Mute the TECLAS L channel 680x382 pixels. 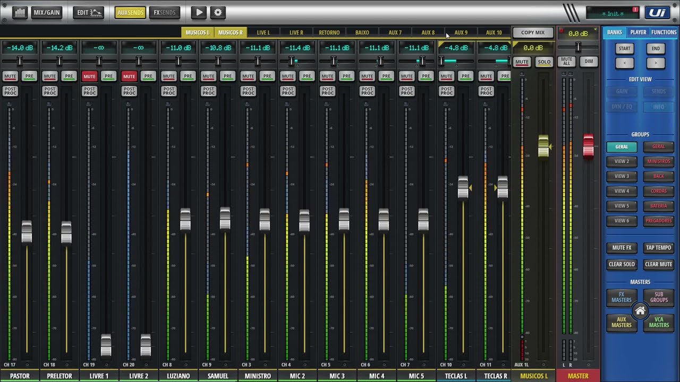point(446,76)
